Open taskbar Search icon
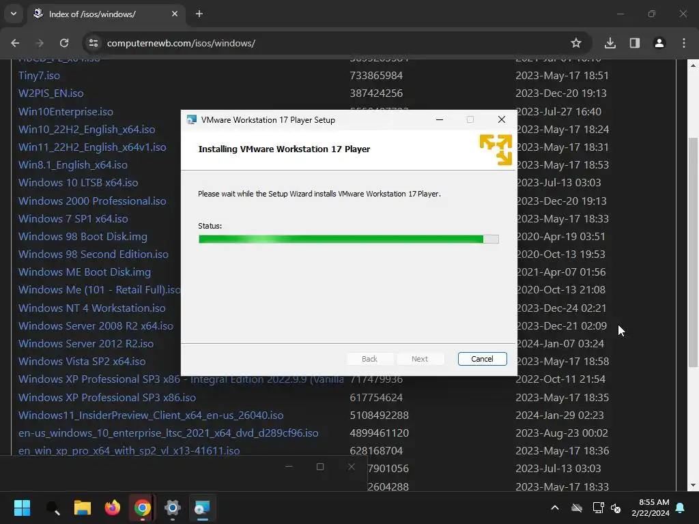 click(x=53, y=508)
